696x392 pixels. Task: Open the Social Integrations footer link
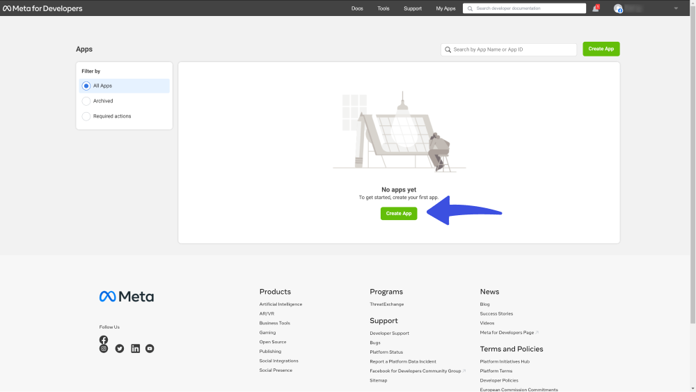pos(279,361)
